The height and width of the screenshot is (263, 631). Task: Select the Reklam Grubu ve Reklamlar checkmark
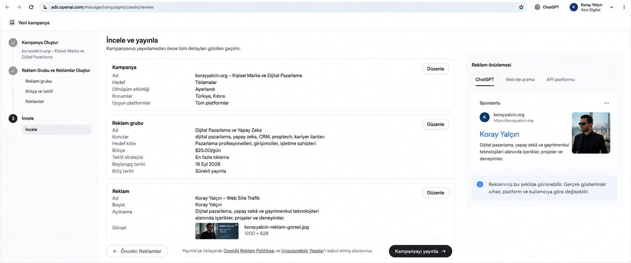(x=13, y=71)
